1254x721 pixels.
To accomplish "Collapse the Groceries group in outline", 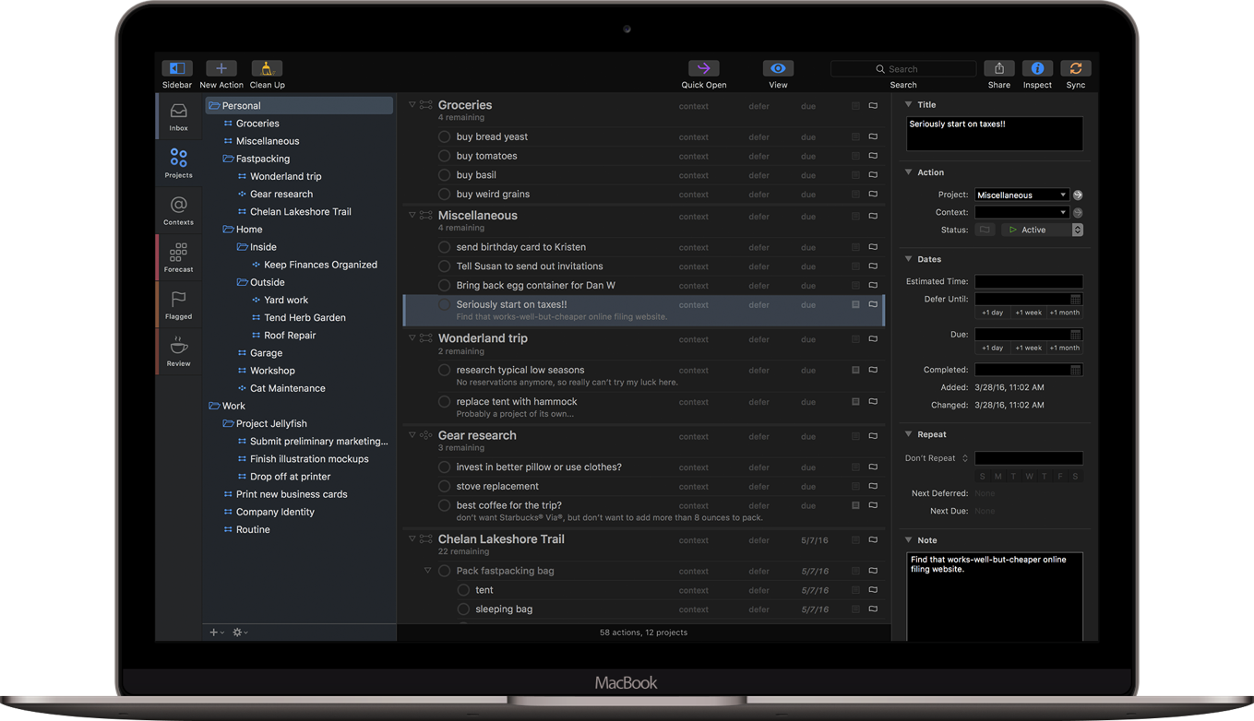I will [x=412, y=105].
